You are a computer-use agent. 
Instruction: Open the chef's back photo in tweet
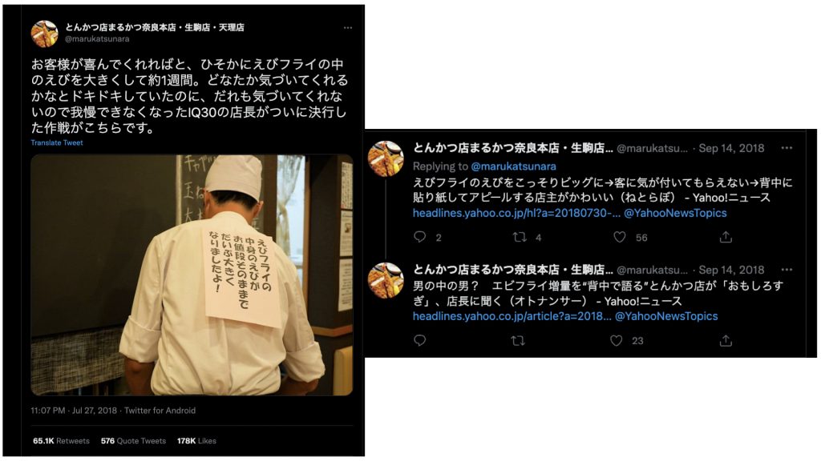192,275
